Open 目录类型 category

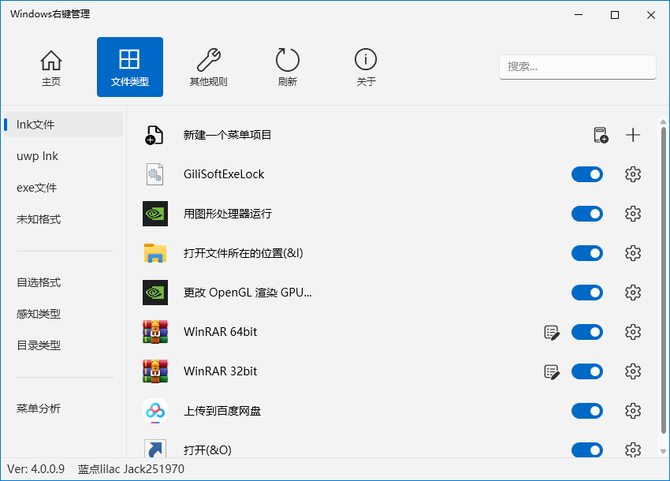[63, 345]
